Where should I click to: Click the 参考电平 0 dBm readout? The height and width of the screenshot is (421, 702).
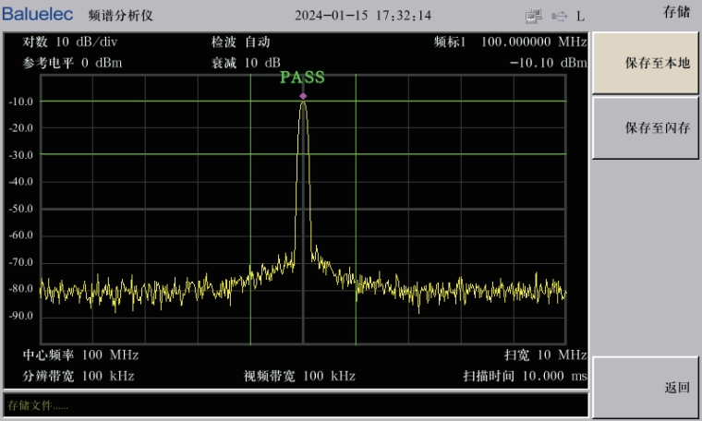(72, 63)
